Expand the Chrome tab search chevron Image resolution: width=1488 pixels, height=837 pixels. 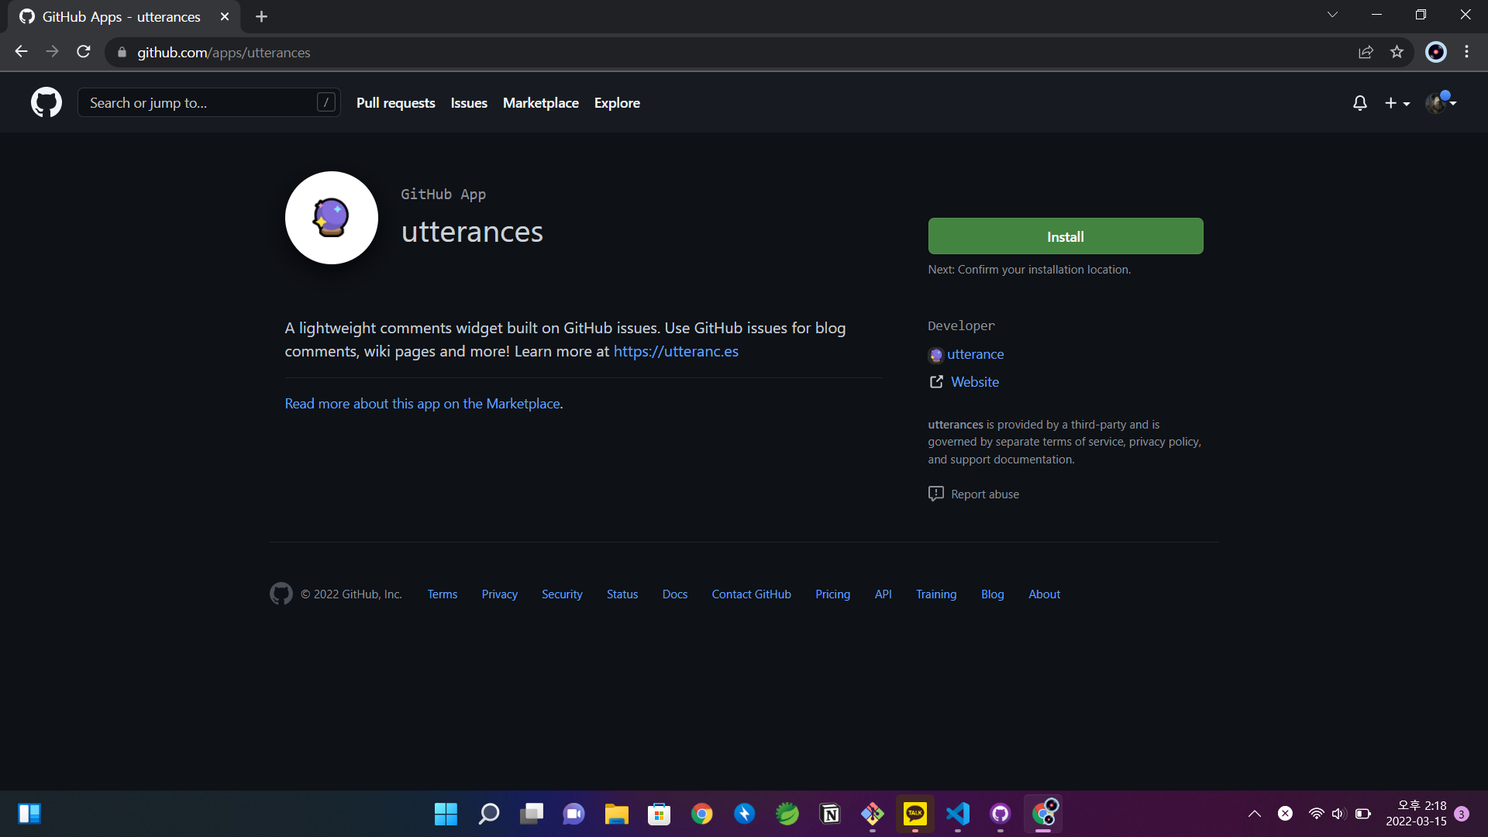coord(1332,15)
